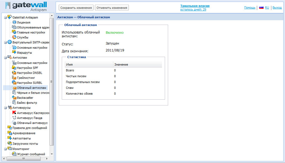
Task: Switch language via RU link
Action: coord(267,7)
